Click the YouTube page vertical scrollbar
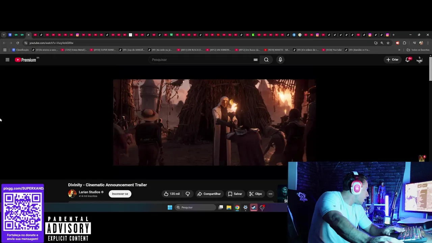The width and height of the screenshot is (432, 243). [x=430, y=69]
